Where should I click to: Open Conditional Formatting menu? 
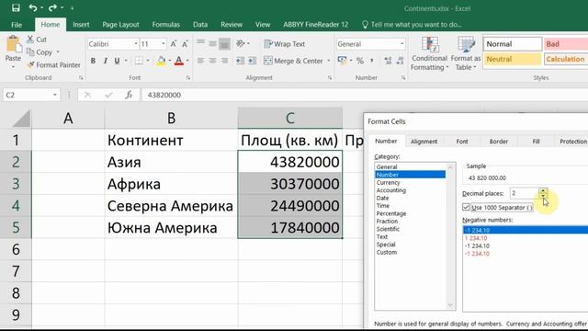click(429, 53)
